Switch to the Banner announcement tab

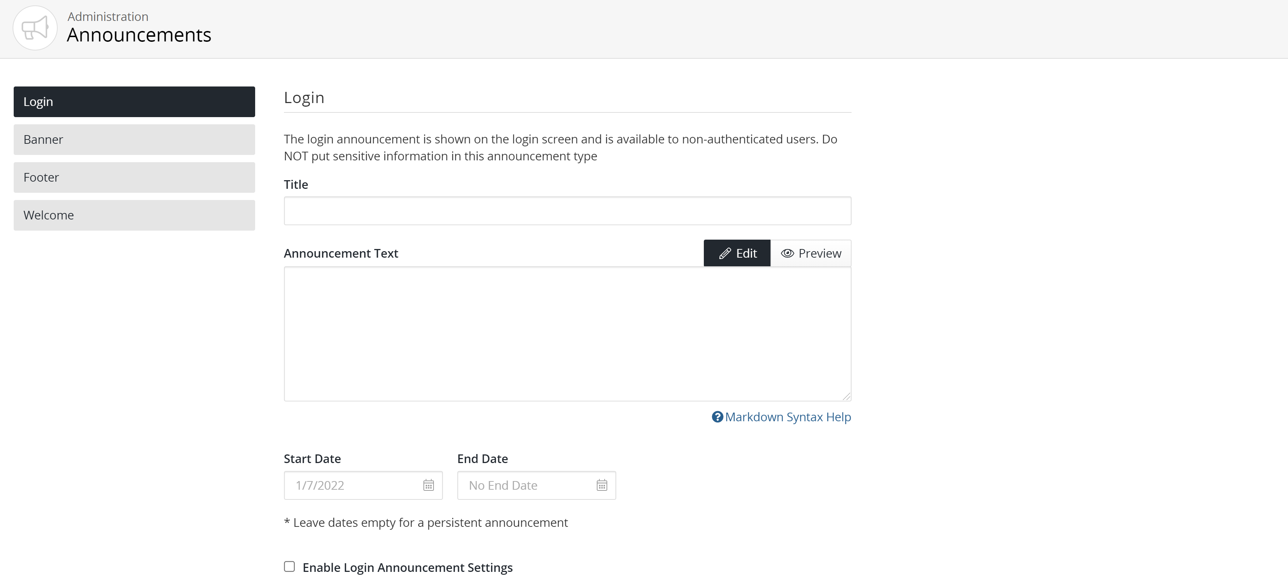[x=133, y=139]
